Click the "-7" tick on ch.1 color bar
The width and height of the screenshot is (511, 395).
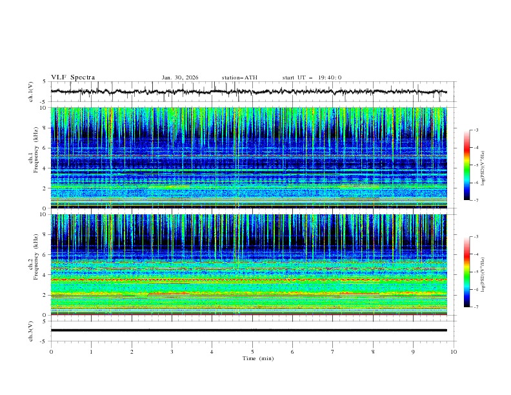(476, 200)
